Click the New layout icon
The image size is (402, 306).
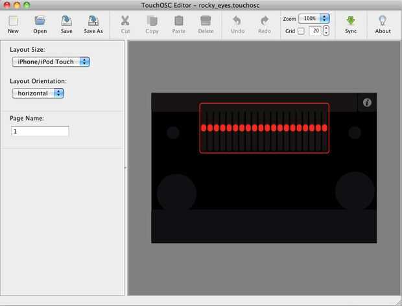pyautogui.click(x=13, y=21)
